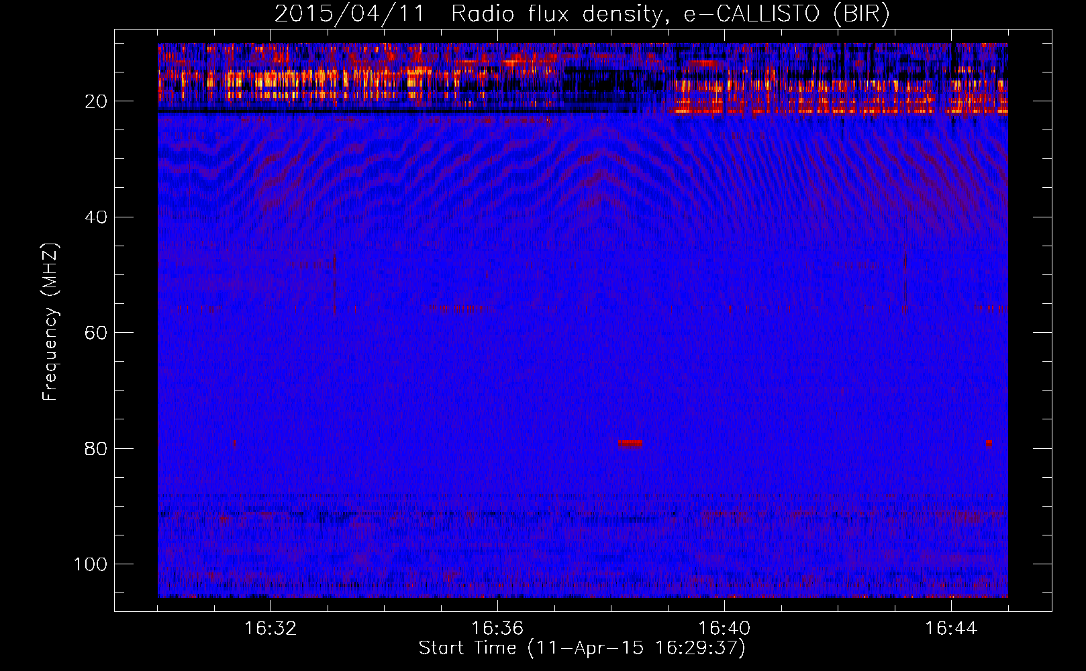Image resolution: width=1086 pixels, height=671 pixels.
Task: Click the 16:44 time tick label
Action: (951, 629)
